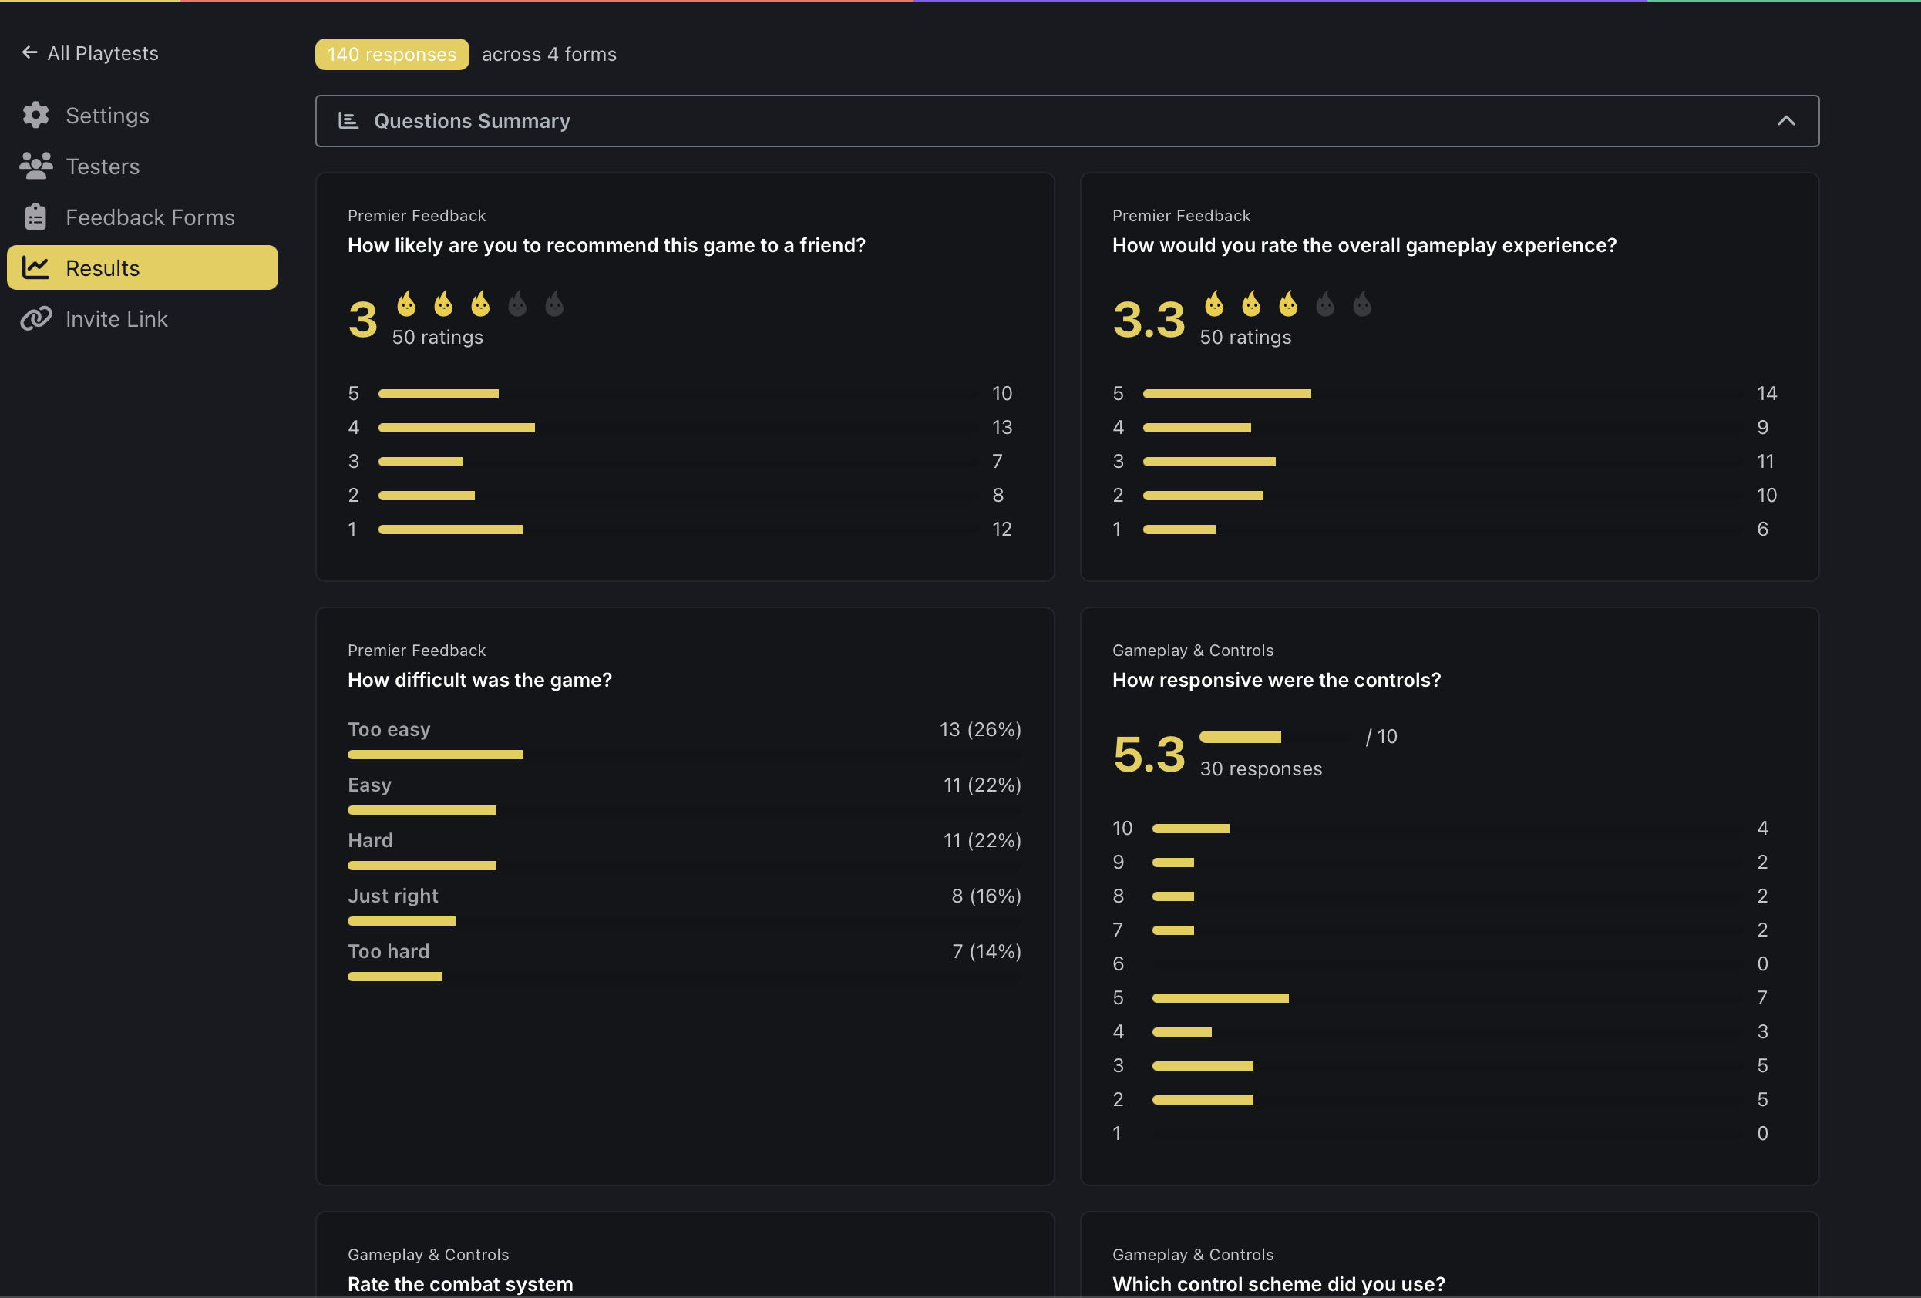The height and width of the screenshot is (1298, 1921).
Task: Click the Which control scheme question title
Action: click(1278, 1284)
